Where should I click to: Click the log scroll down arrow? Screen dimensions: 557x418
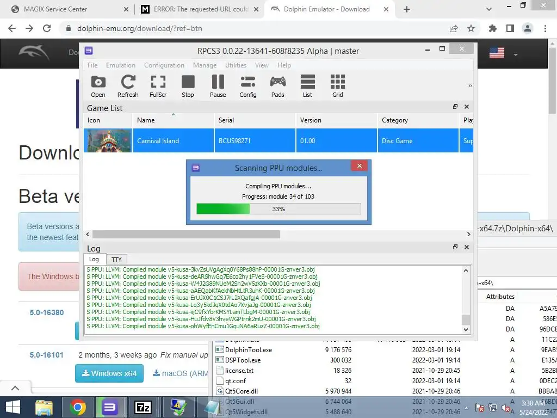[x=466, y=329]
